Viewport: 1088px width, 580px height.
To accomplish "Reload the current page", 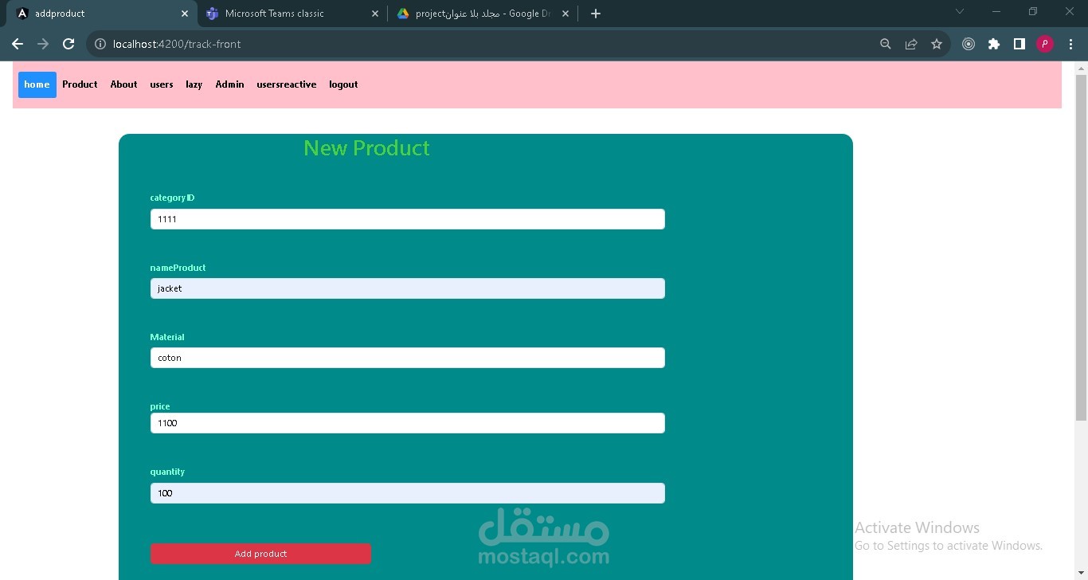I will [x=68, y=44].
